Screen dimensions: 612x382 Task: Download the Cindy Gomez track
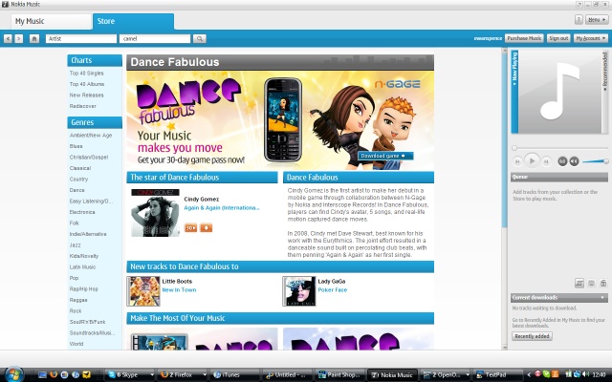[207, 227]
